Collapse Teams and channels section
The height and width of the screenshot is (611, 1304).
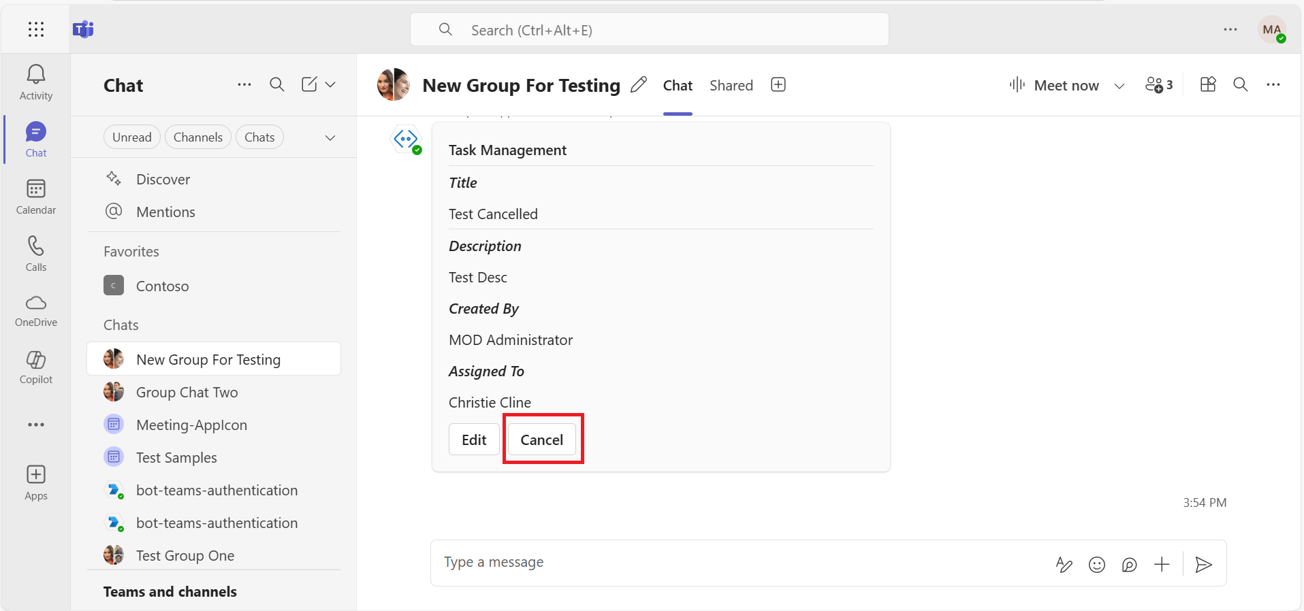point(170,592)
